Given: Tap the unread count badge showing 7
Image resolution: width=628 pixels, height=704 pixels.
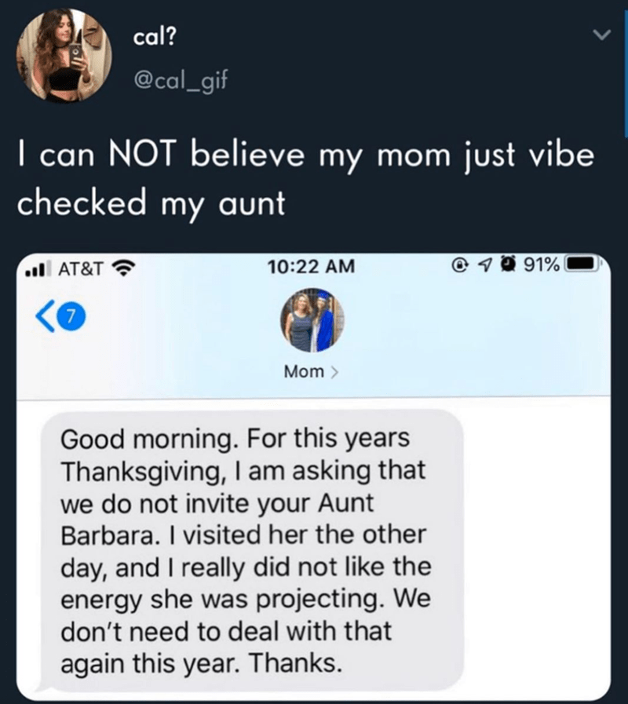Looking at the screenshot, I should [x=71, y=316].
